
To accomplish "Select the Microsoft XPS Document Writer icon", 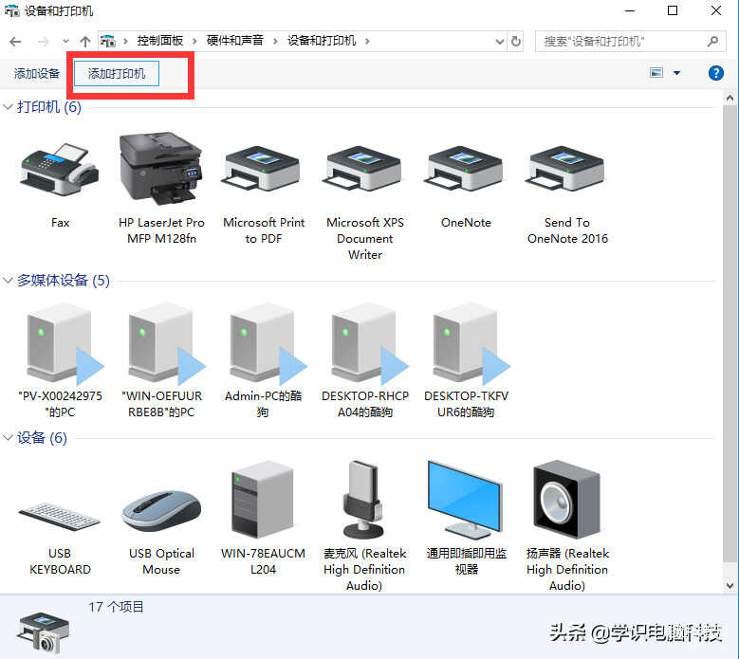I will pyautogui.click(x=362, y=168).
